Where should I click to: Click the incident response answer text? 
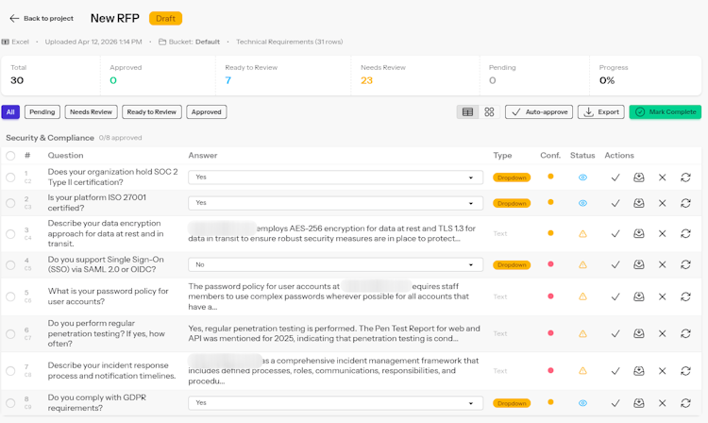click(x=334, y=371)
